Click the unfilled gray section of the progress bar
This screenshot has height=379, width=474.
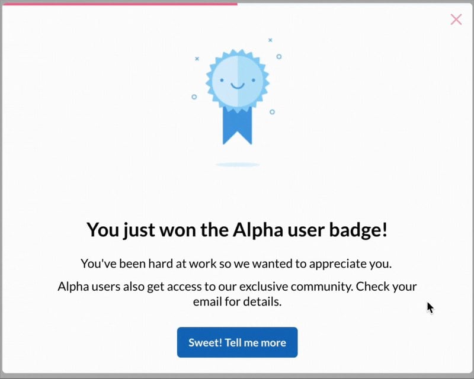tap(355, 2)
